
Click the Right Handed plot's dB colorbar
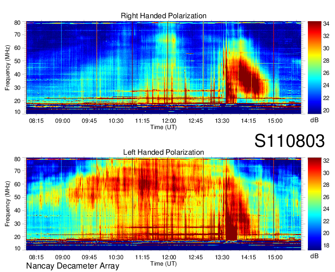coord(314,68)
